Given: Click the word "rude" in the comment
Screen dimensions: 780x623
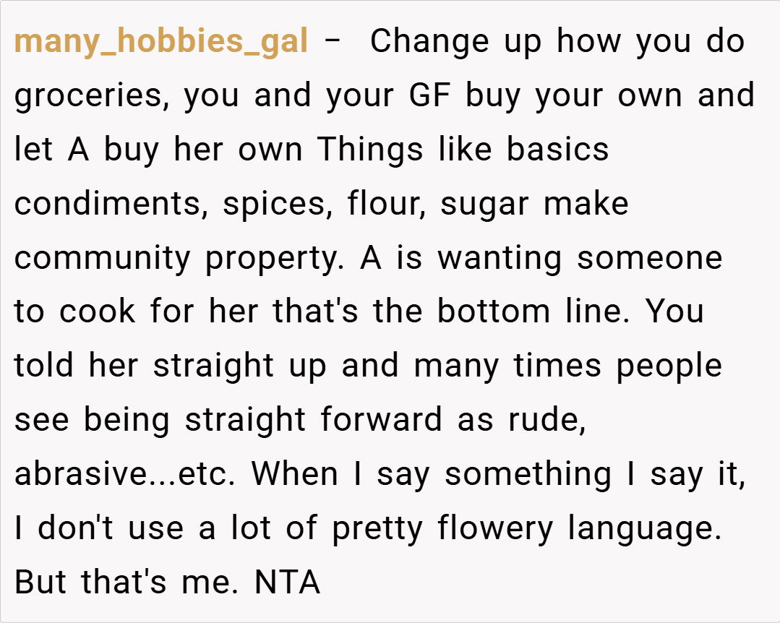Looking at the screenshot, I should pyautogui.click(x=545, y=420).
